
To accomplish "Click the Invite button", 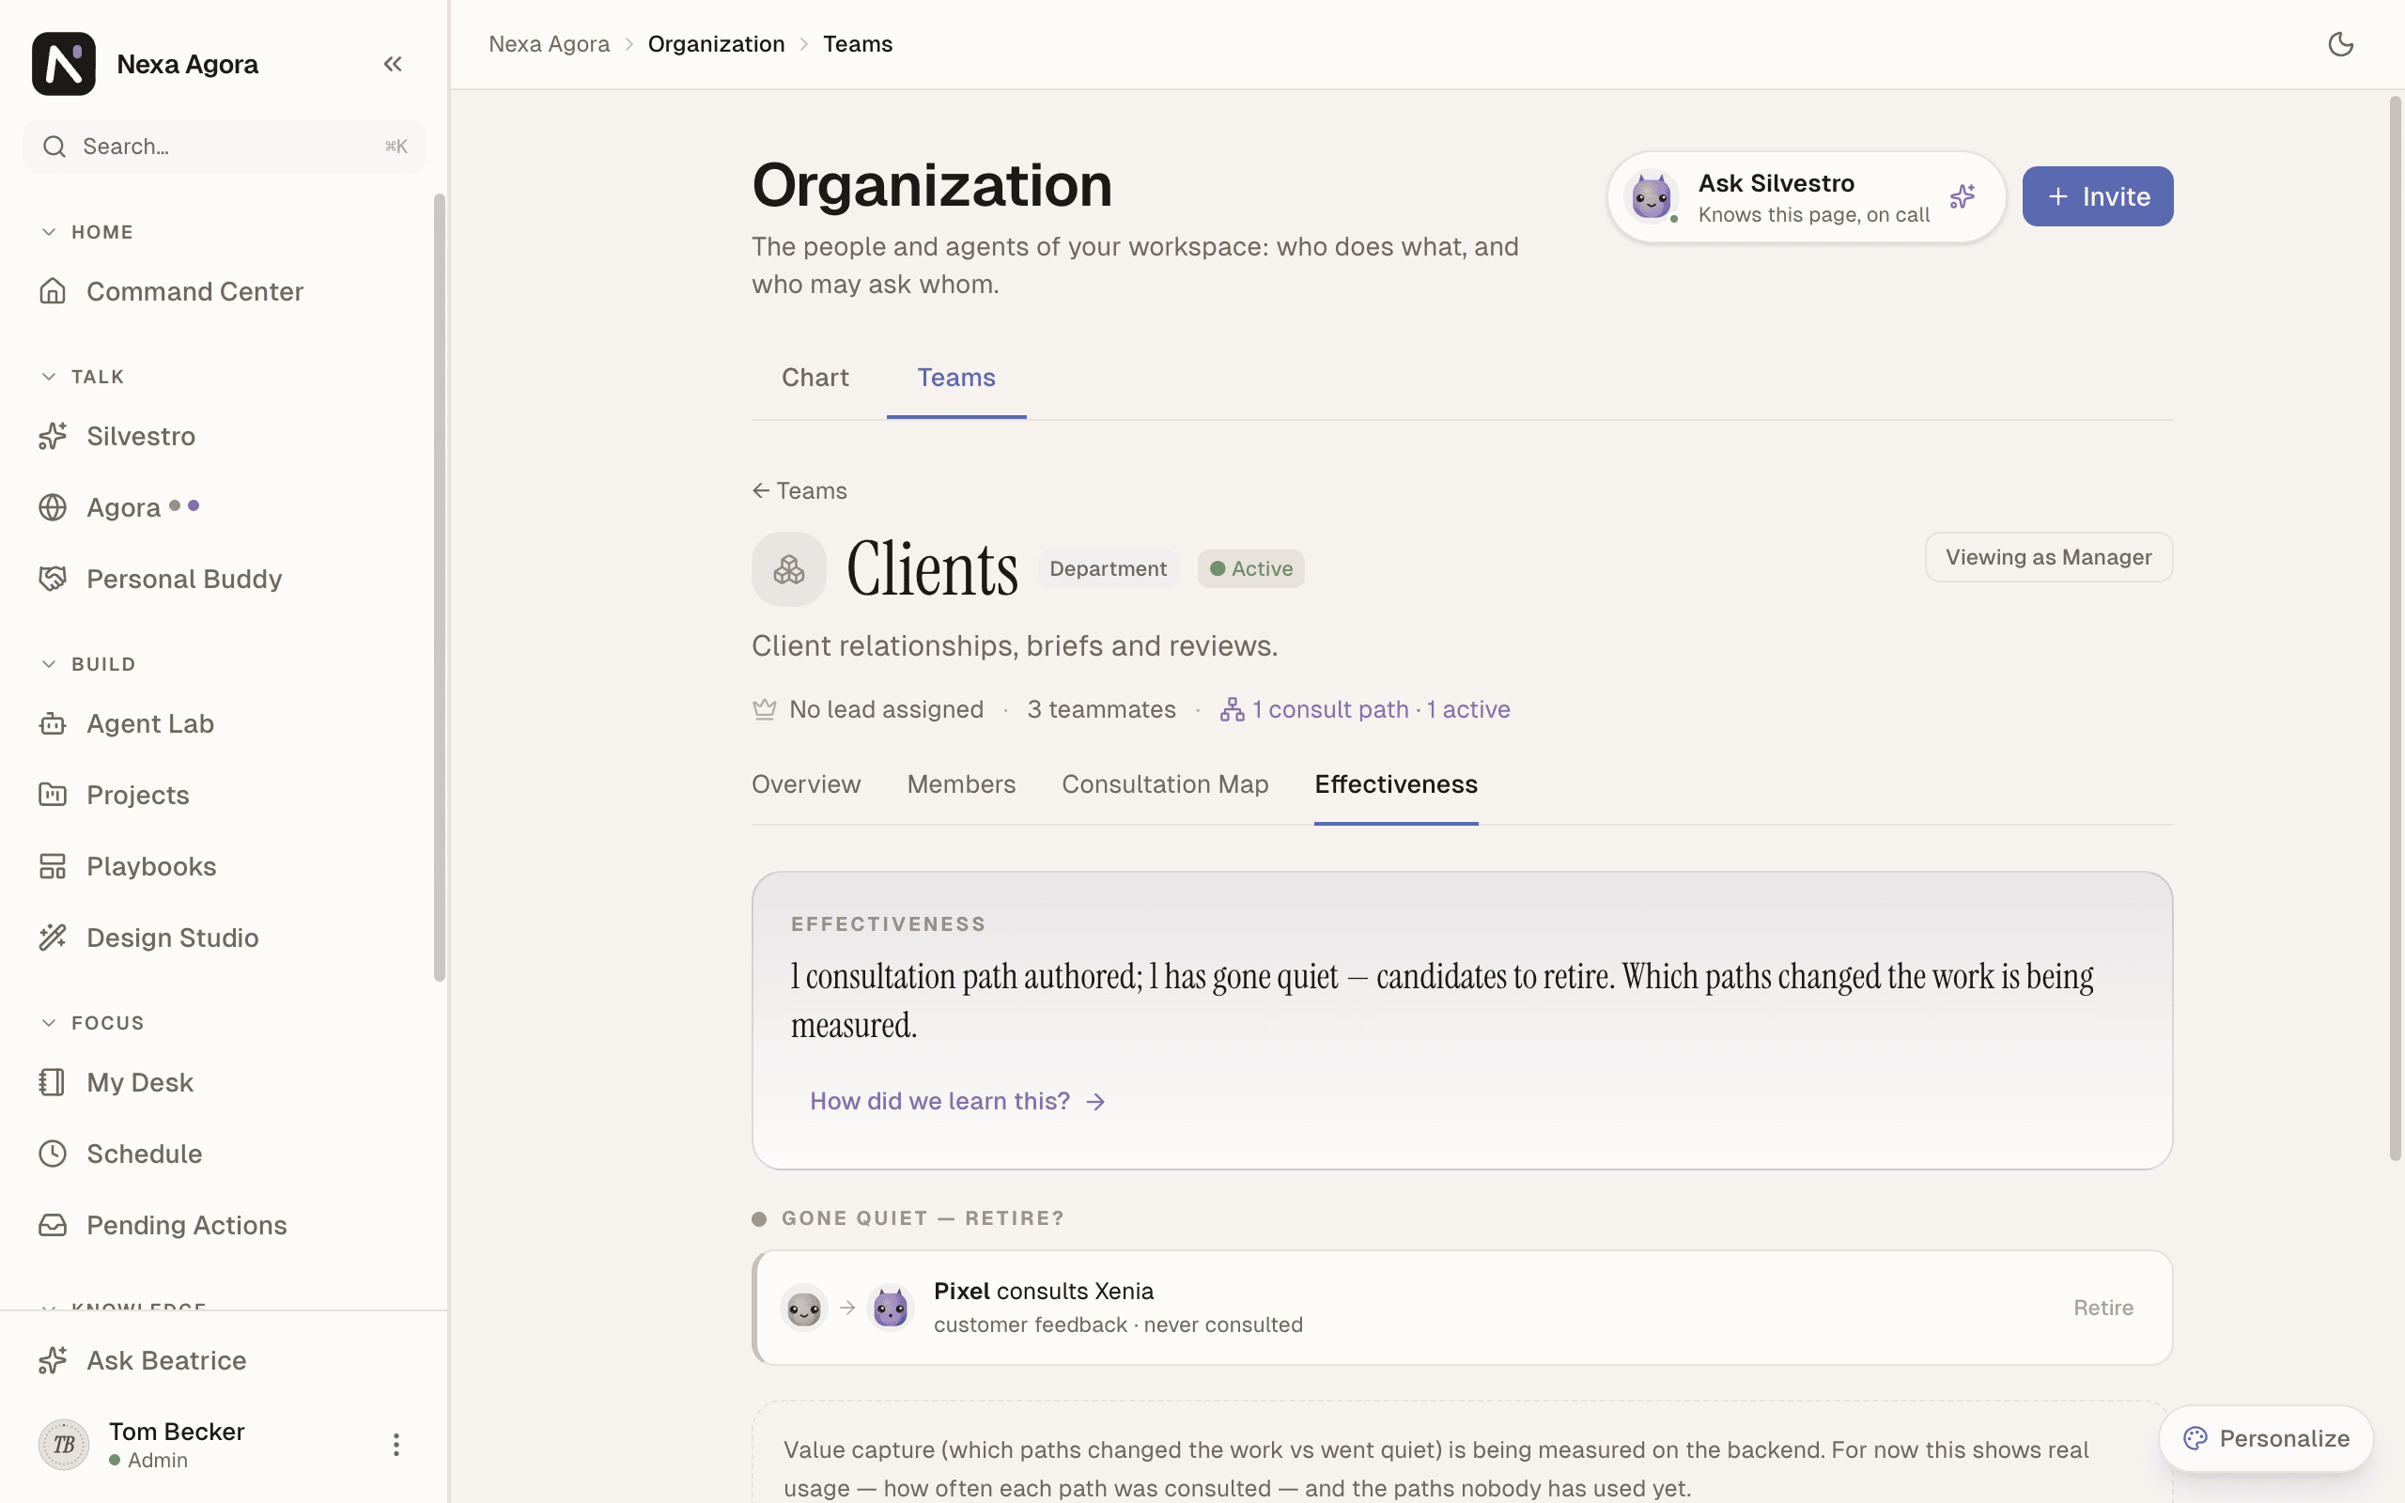I will point(2097,197).
